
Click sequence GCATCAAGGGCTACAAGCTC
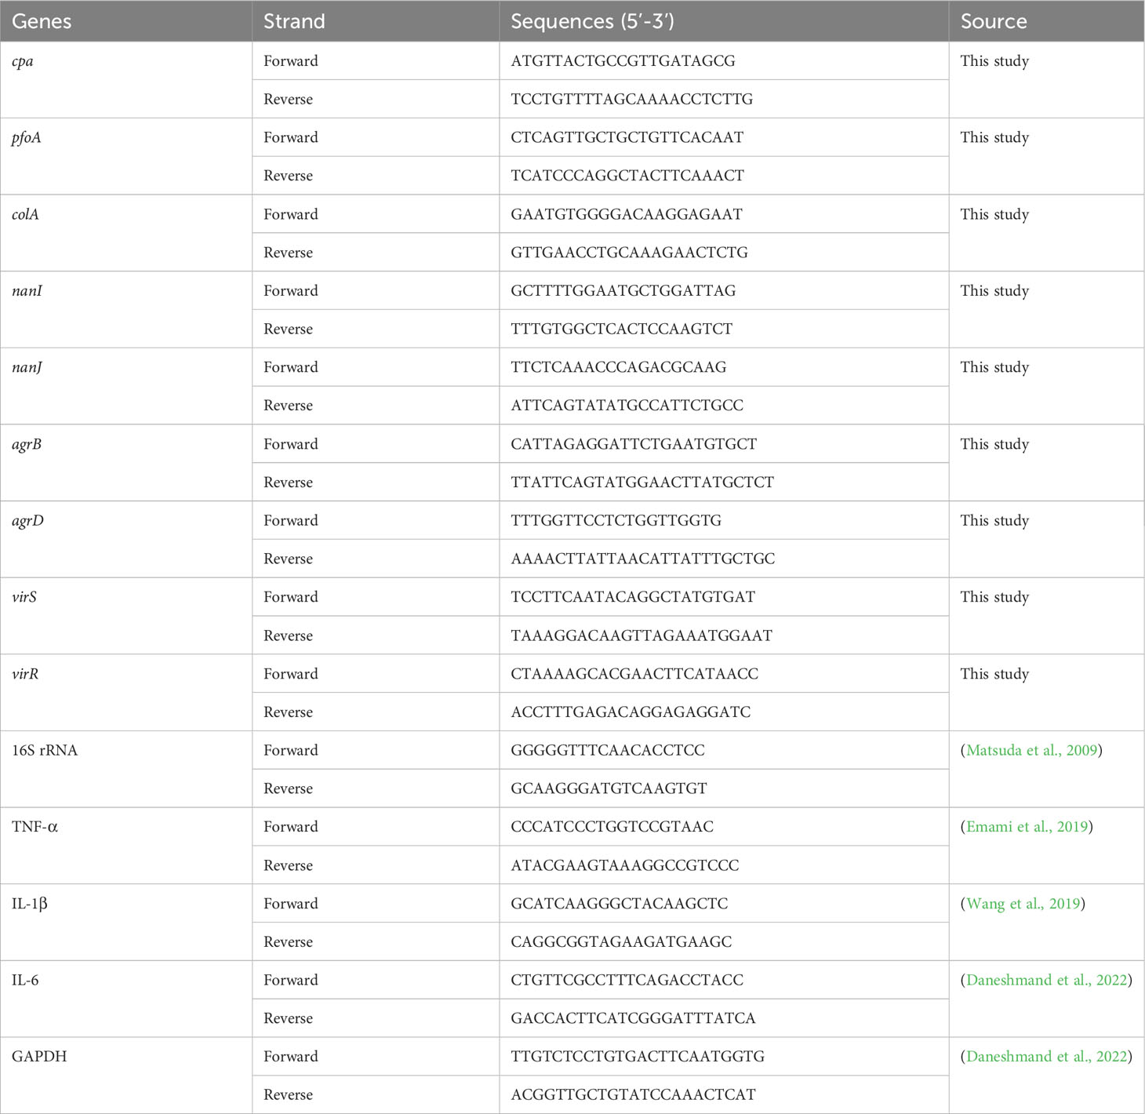[x=620, y=904]
